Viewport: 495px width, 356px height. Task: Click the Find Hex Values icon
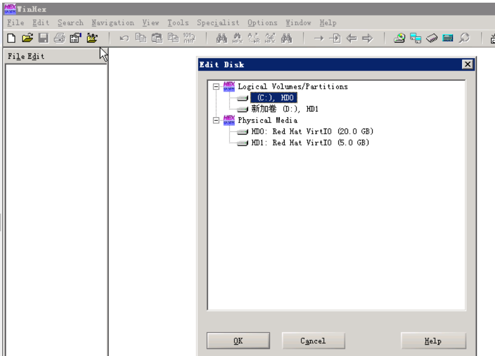238,38
